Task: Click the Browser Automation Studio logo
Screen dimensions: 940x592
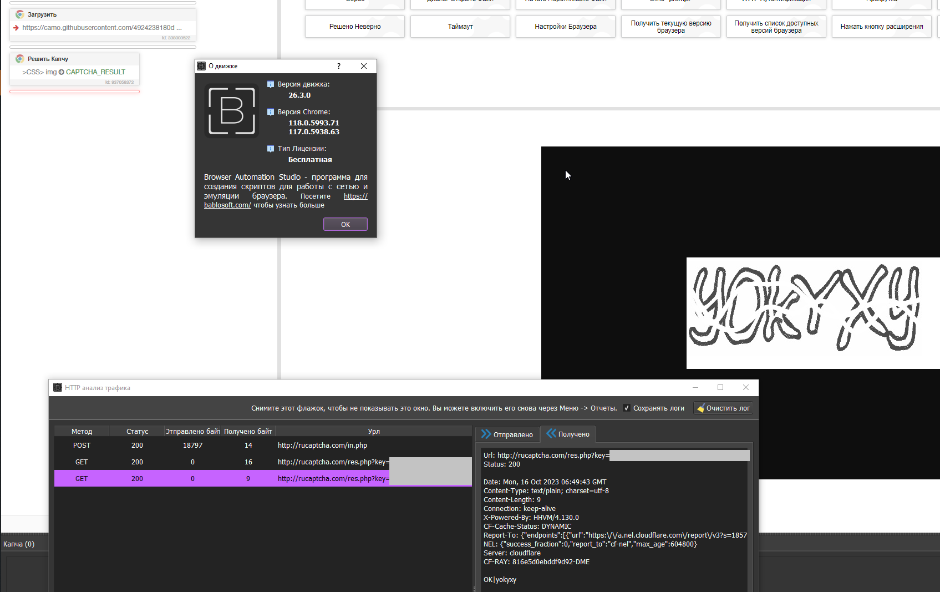Action: [232, 110]
